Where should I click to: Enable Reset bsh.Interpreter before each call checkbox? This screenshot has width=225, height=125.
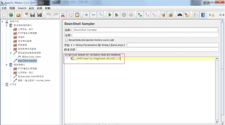click(67, 40)
